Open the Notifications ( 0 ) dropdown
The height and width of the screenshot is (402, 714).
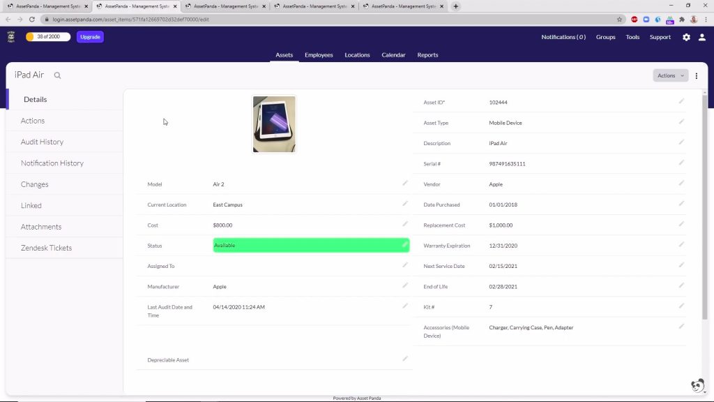(x=563, y=36)
